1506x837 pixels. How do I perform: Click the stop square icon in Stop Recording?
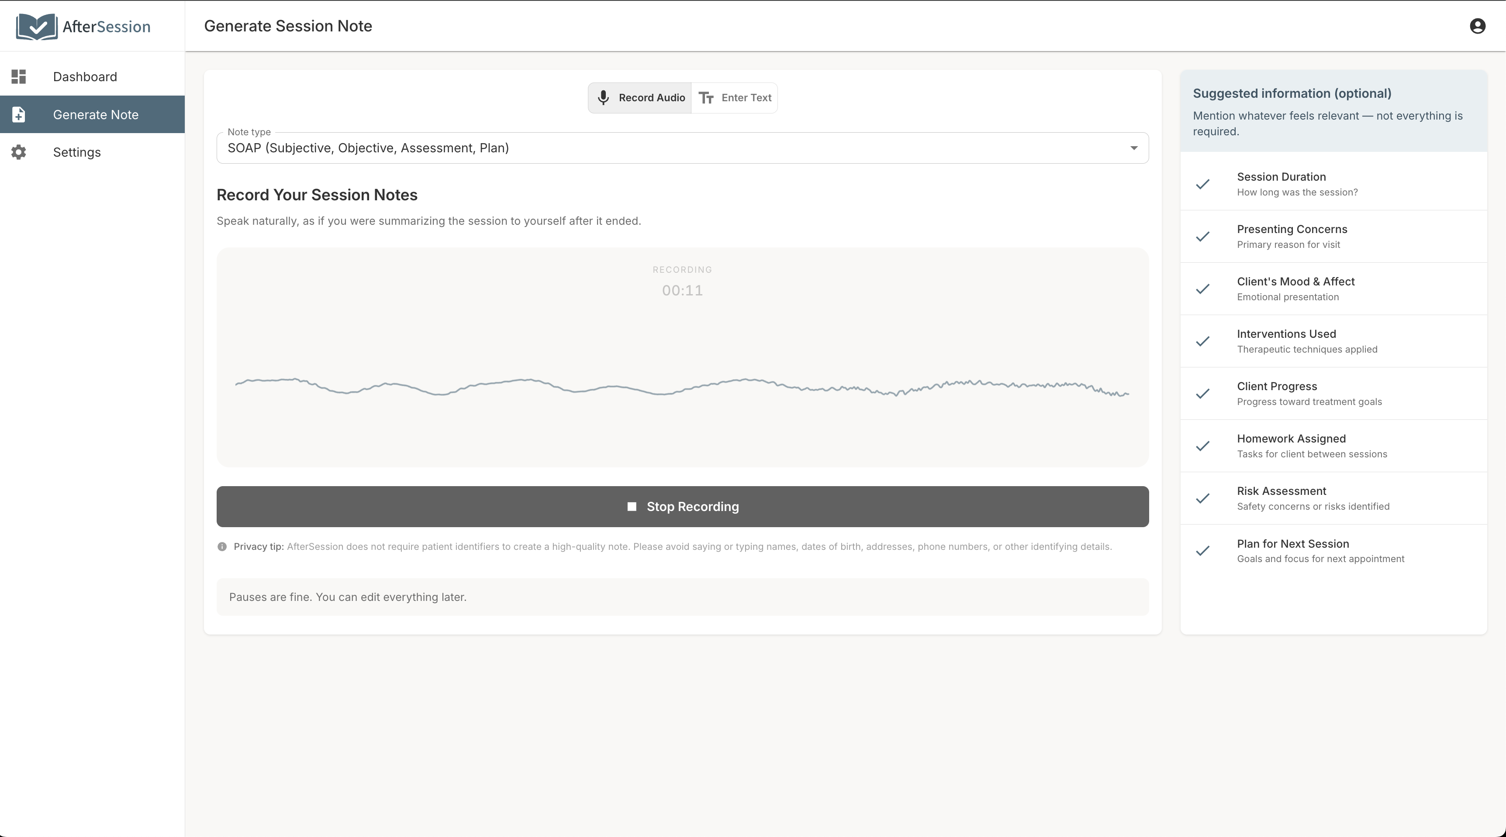pos(632,506)
